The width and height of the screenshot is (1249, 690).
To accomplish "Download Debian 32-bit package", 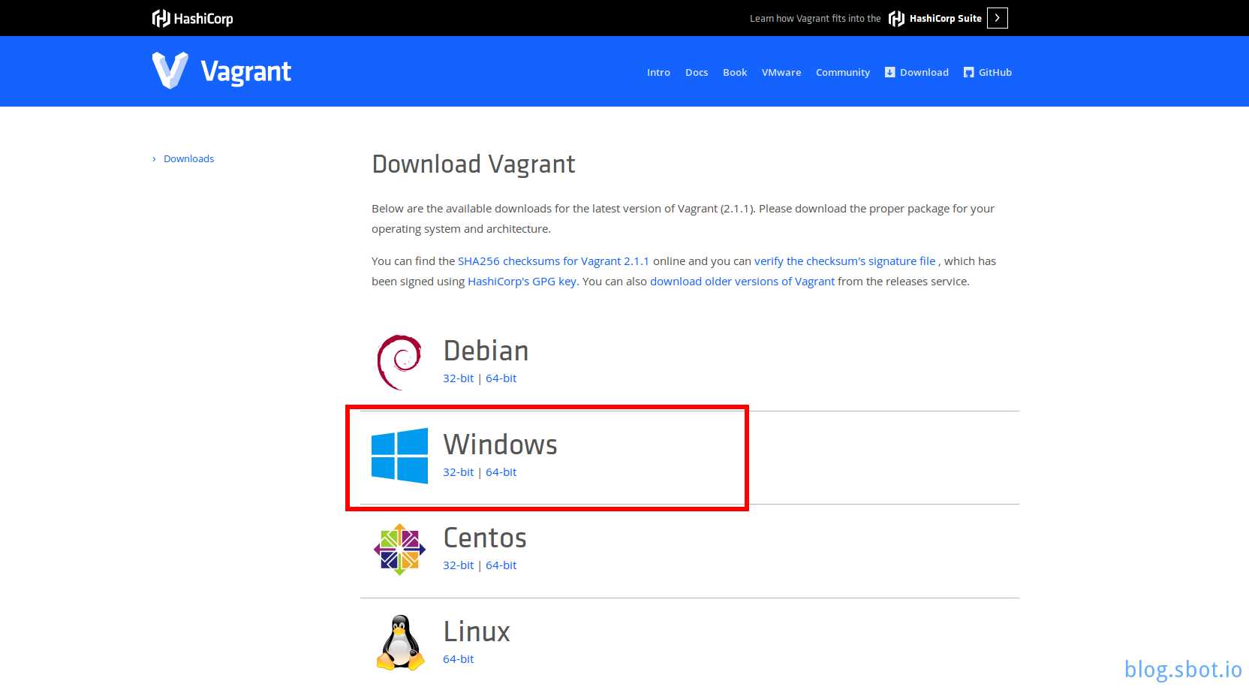I will click(x=458, y=378).
